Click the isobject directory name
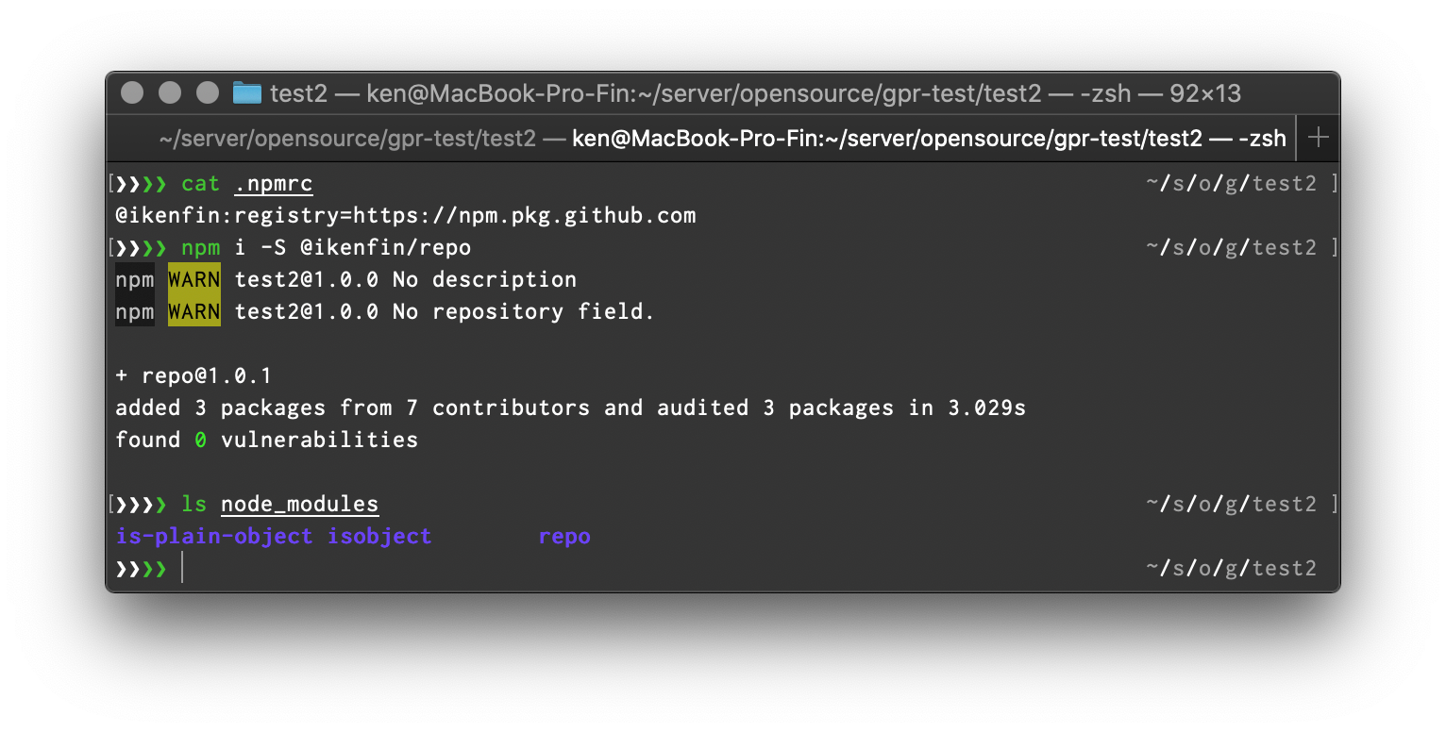 [x=379, y=536]
